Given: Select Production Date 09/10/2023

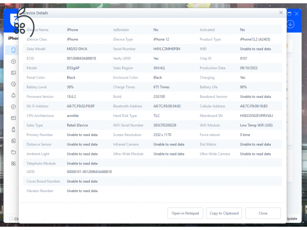Looking at the screenshot, I should click(x=248, y=68).
